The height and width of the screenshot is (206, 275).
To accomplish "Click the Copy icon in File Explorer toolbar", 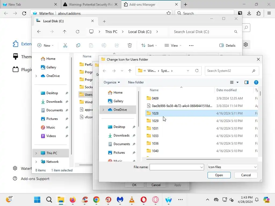I will pos(78,45).
